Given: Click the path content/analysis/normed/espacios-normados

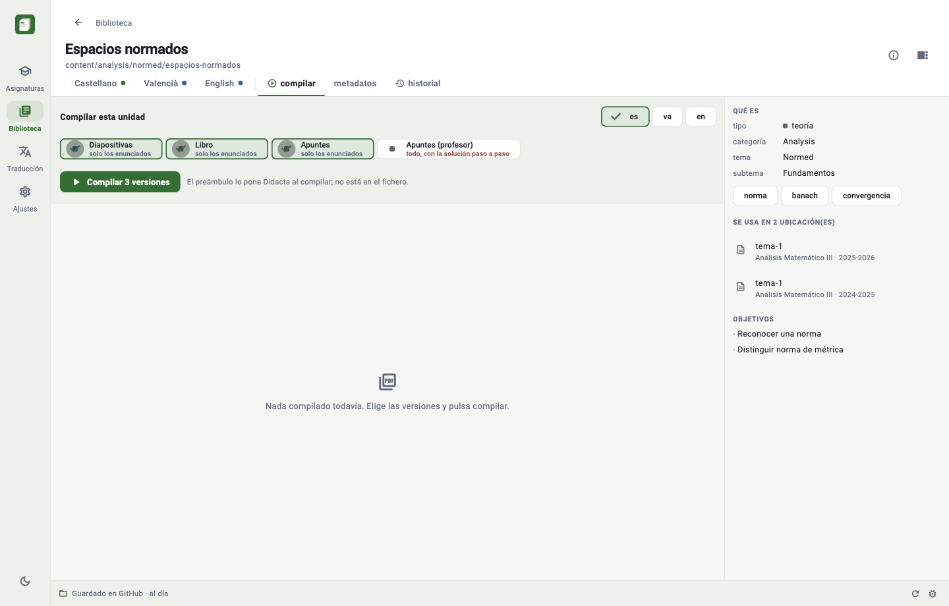Looking at the screenshot, I should tap(153, 65).
